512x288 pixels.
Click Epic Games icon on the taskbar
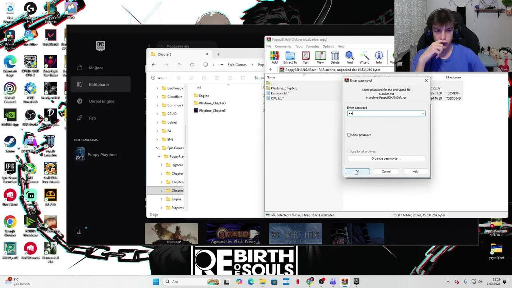pyautogui.click(x=356, y=282)
